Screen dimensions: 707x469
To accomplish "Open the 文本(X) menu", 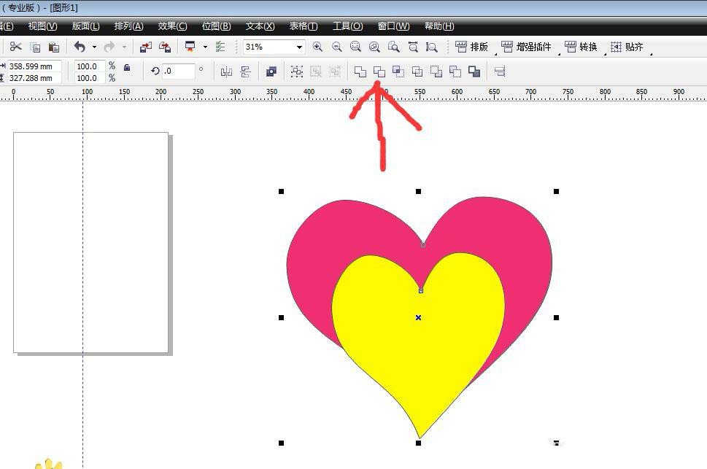I will point(260,26).
